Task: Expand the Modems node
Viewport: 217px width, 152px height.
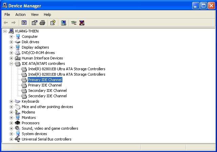Action: [x=11, y=112]
